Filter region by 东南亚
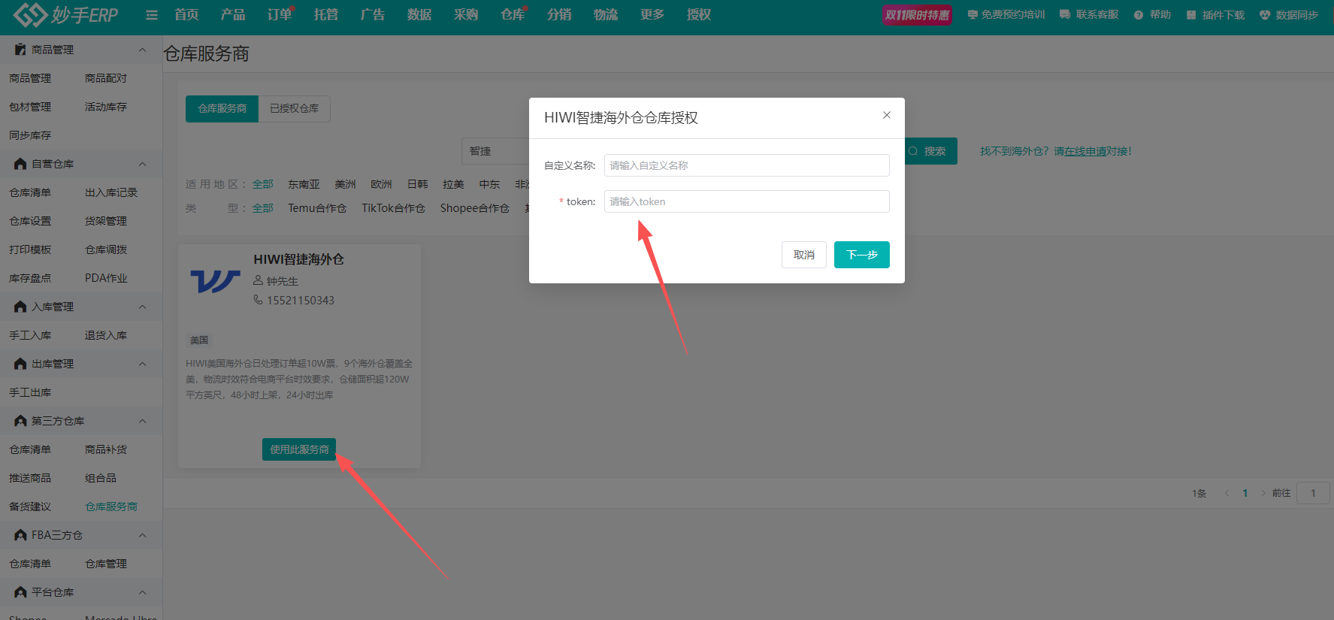1334x620 pixels. (x=304, y=184)
